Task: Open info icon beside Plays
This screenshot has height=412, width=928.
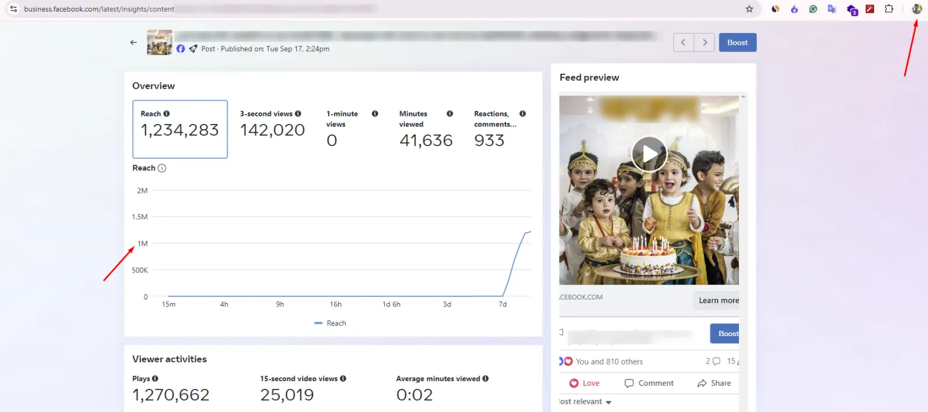Action: (x=155, y=378)
